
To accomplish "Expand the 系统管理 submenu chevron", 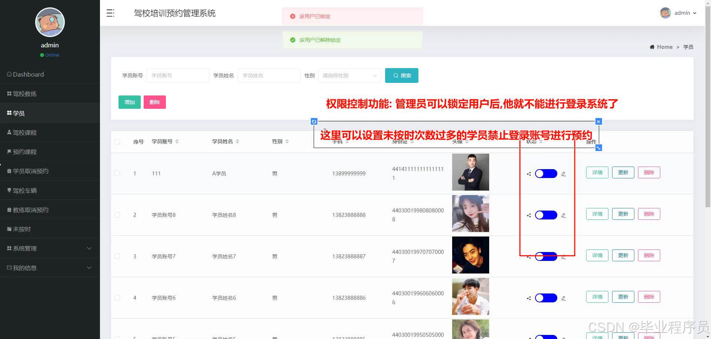I will coord(89,248).
